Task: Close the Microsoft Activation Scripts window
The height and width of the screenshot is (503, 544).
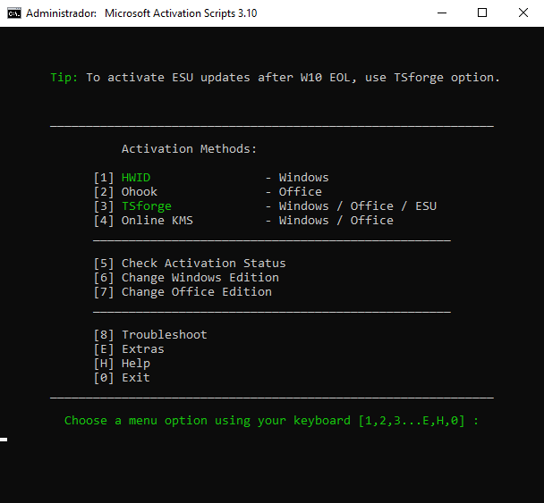Action: 523,13
